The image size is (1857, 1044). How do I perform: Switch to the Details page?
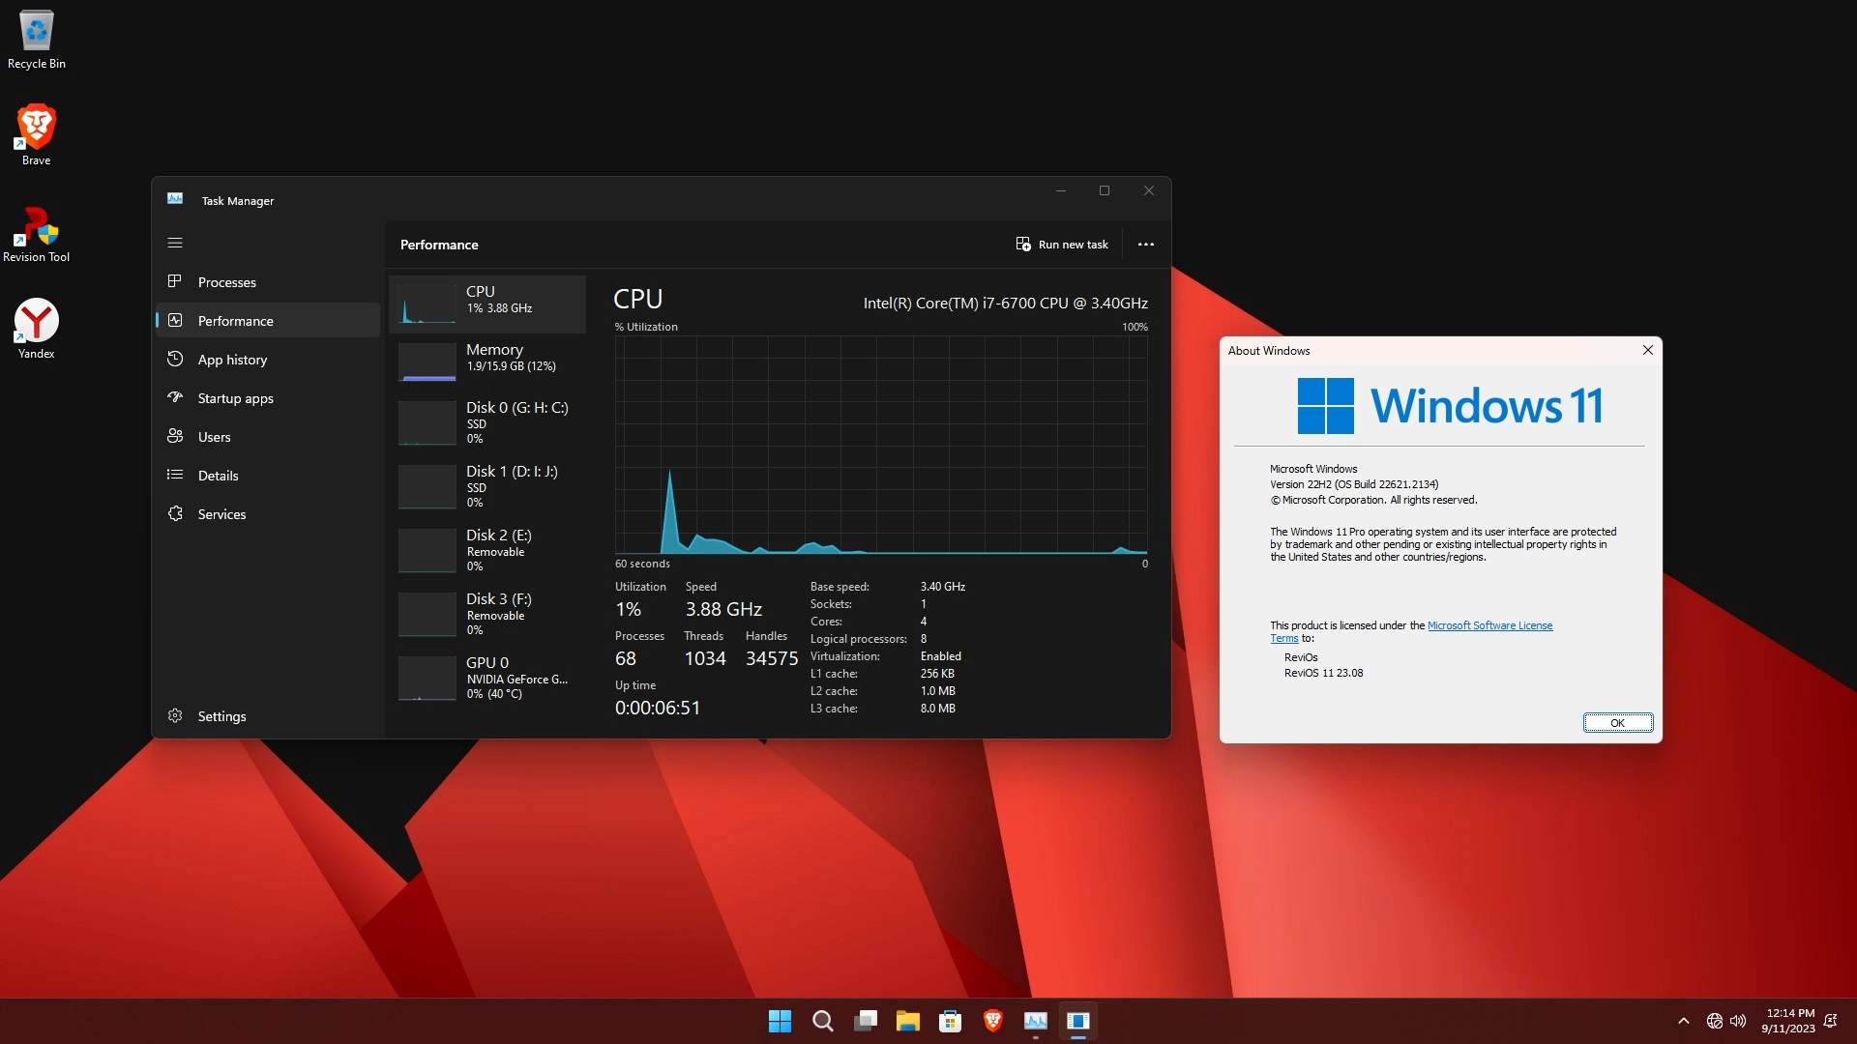pyautogui.click(x=218, y=476)
